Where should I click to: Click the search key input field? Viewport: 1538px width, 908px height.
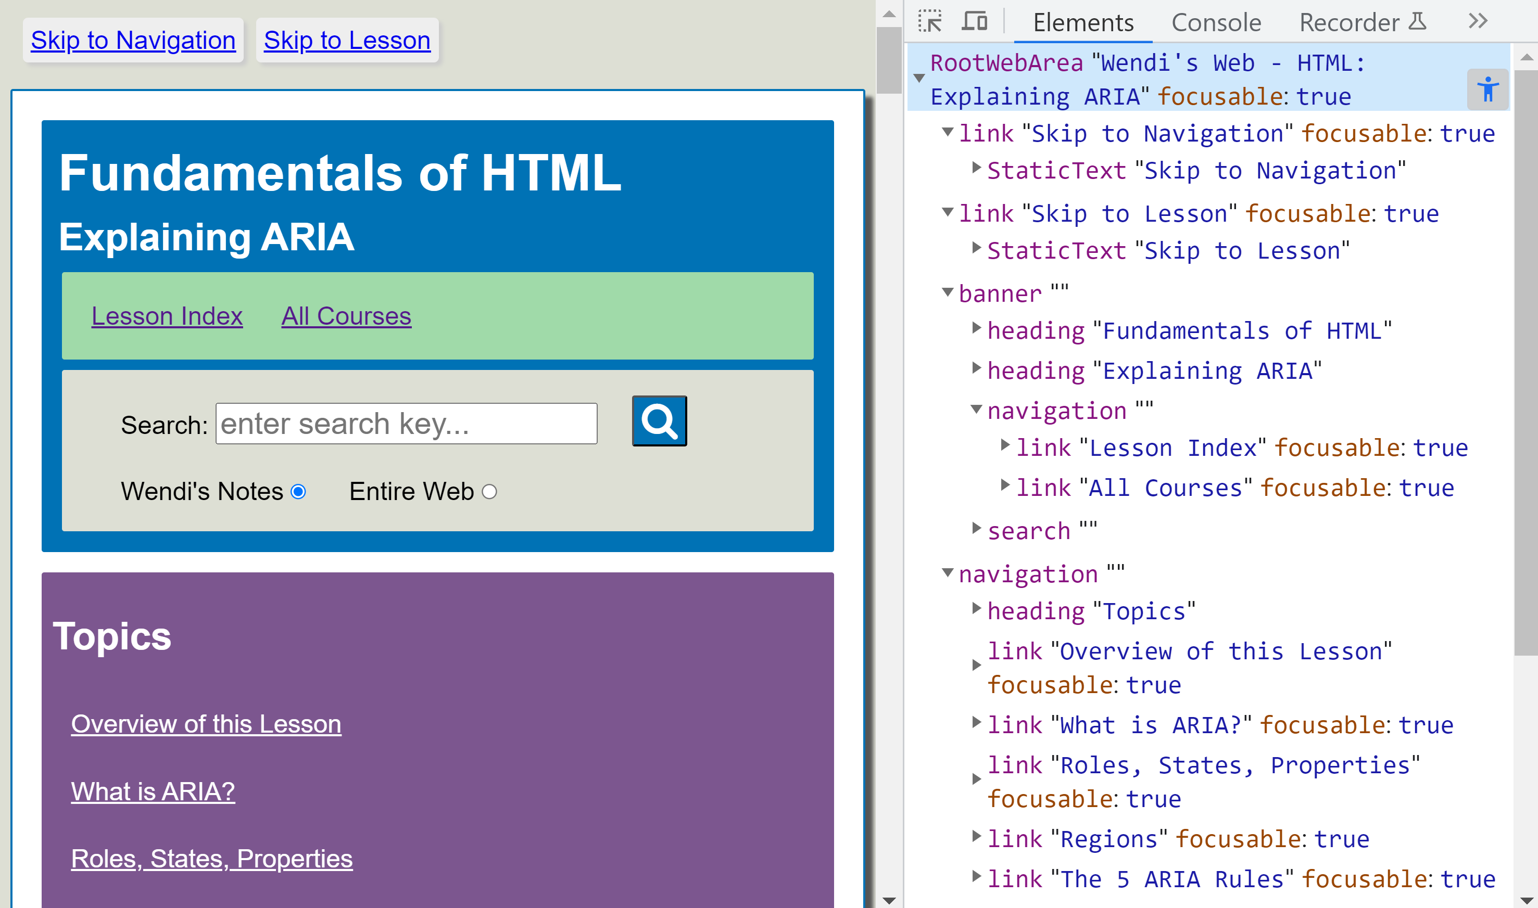[407, 424]
